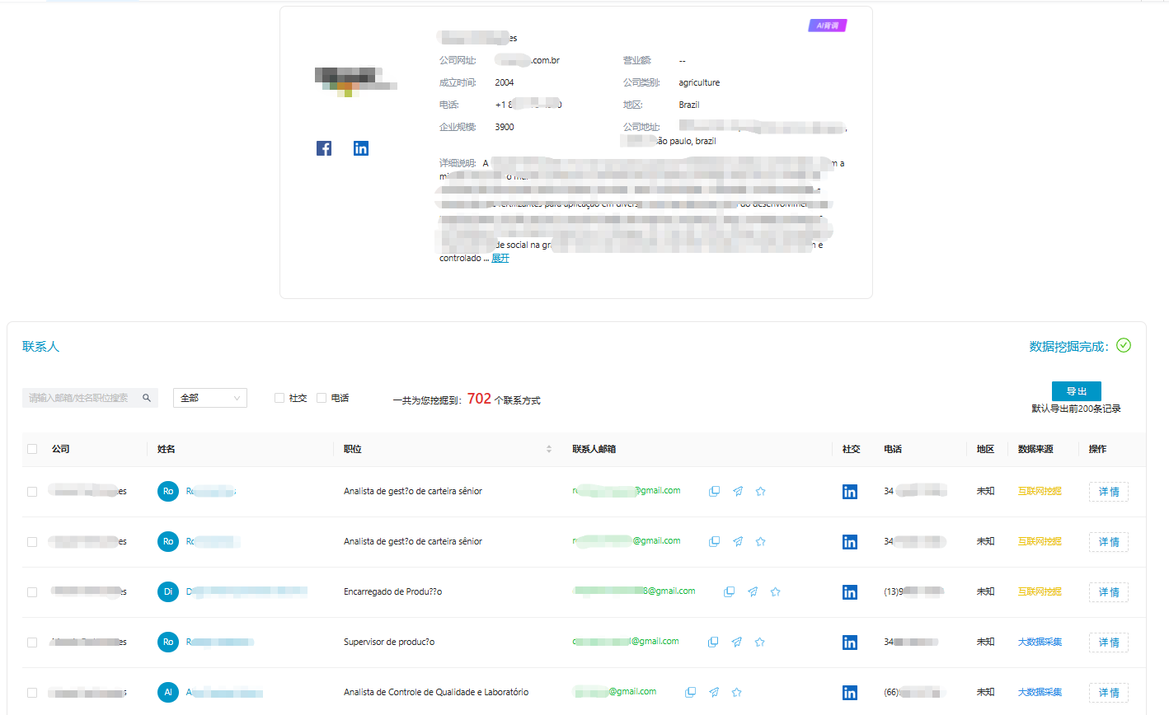
Task: Enable the 社交 filter checkbox
Action: pyautogui.click(x=279, y=398)
